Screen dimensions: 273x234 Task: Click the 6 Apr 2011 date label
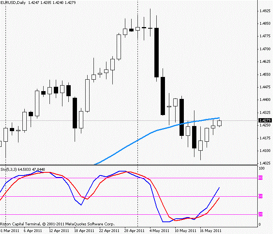[33, 231]
